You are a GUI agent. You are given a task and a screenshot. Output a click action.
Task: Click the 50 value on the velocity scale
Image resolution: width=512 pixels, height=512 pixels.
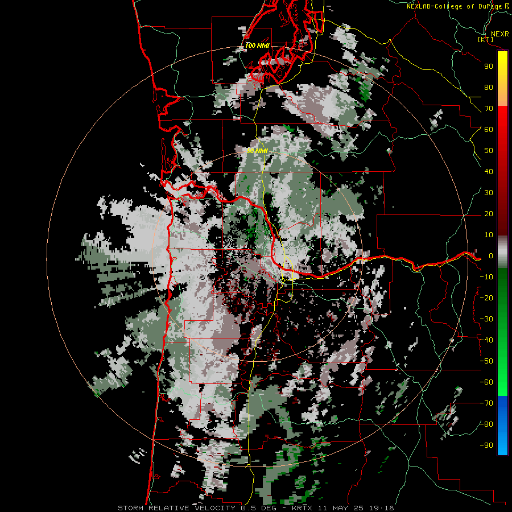489,151
